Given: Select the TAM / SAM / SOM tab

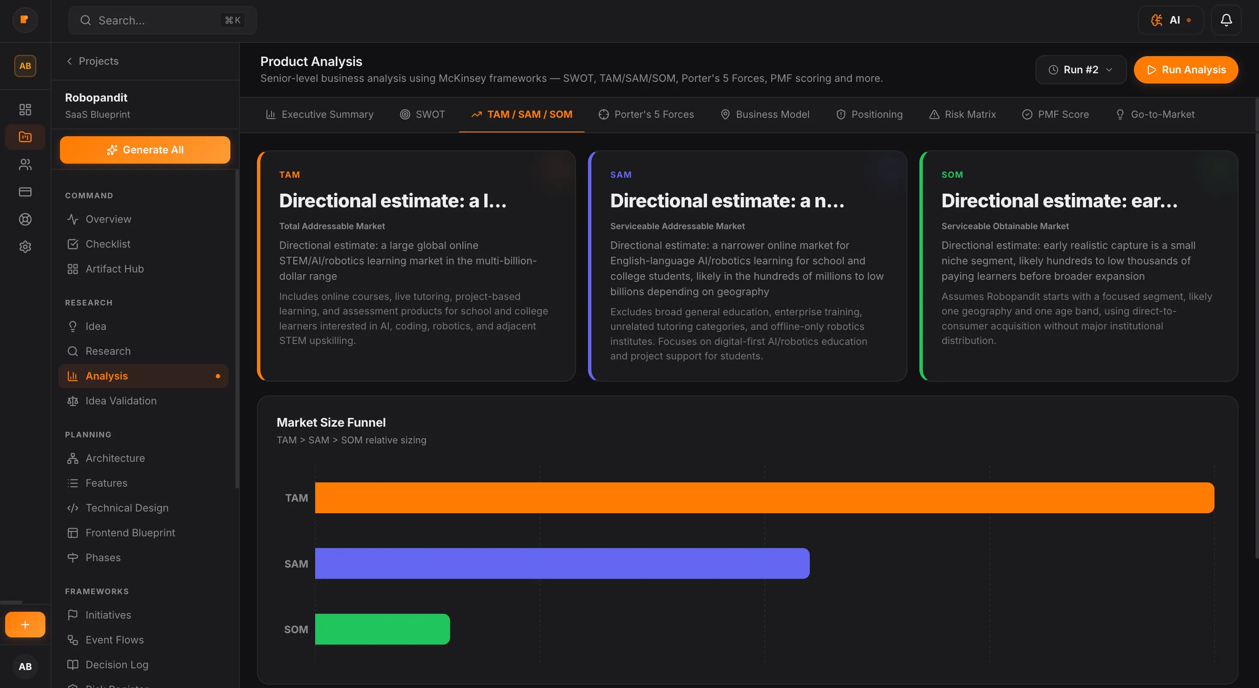Looking at the screenshot, I should 522,114.
